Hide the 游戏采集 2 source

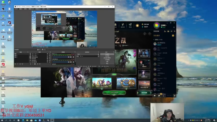tap(47, 60)
